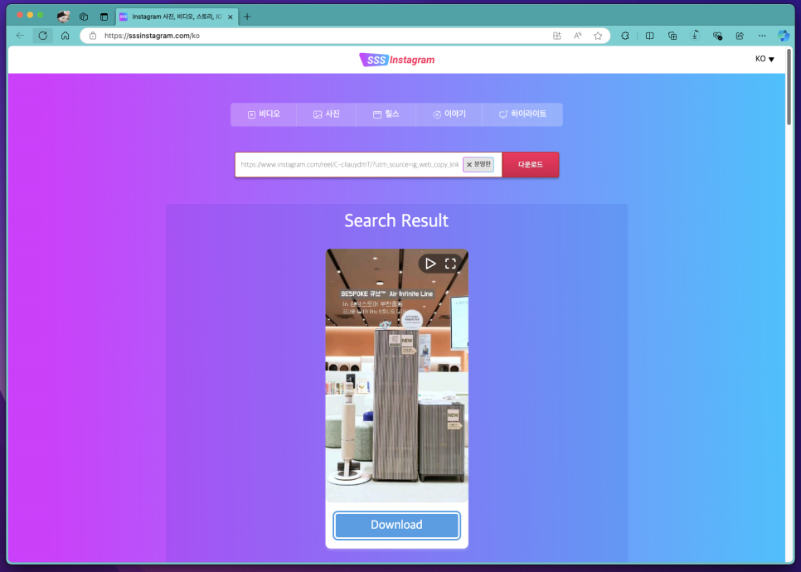The image size is (801, 572).
Task: Open the Collections icon
Action: [x=672, y=36]
